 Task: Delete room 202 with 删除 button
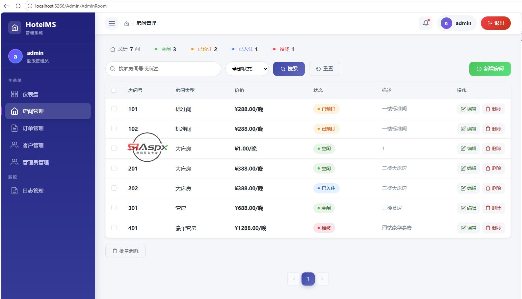493,188
